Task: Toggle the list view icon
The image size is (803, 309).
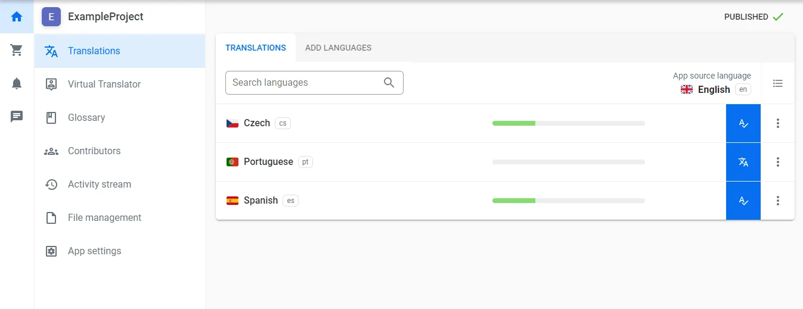Action: point(777,83)
